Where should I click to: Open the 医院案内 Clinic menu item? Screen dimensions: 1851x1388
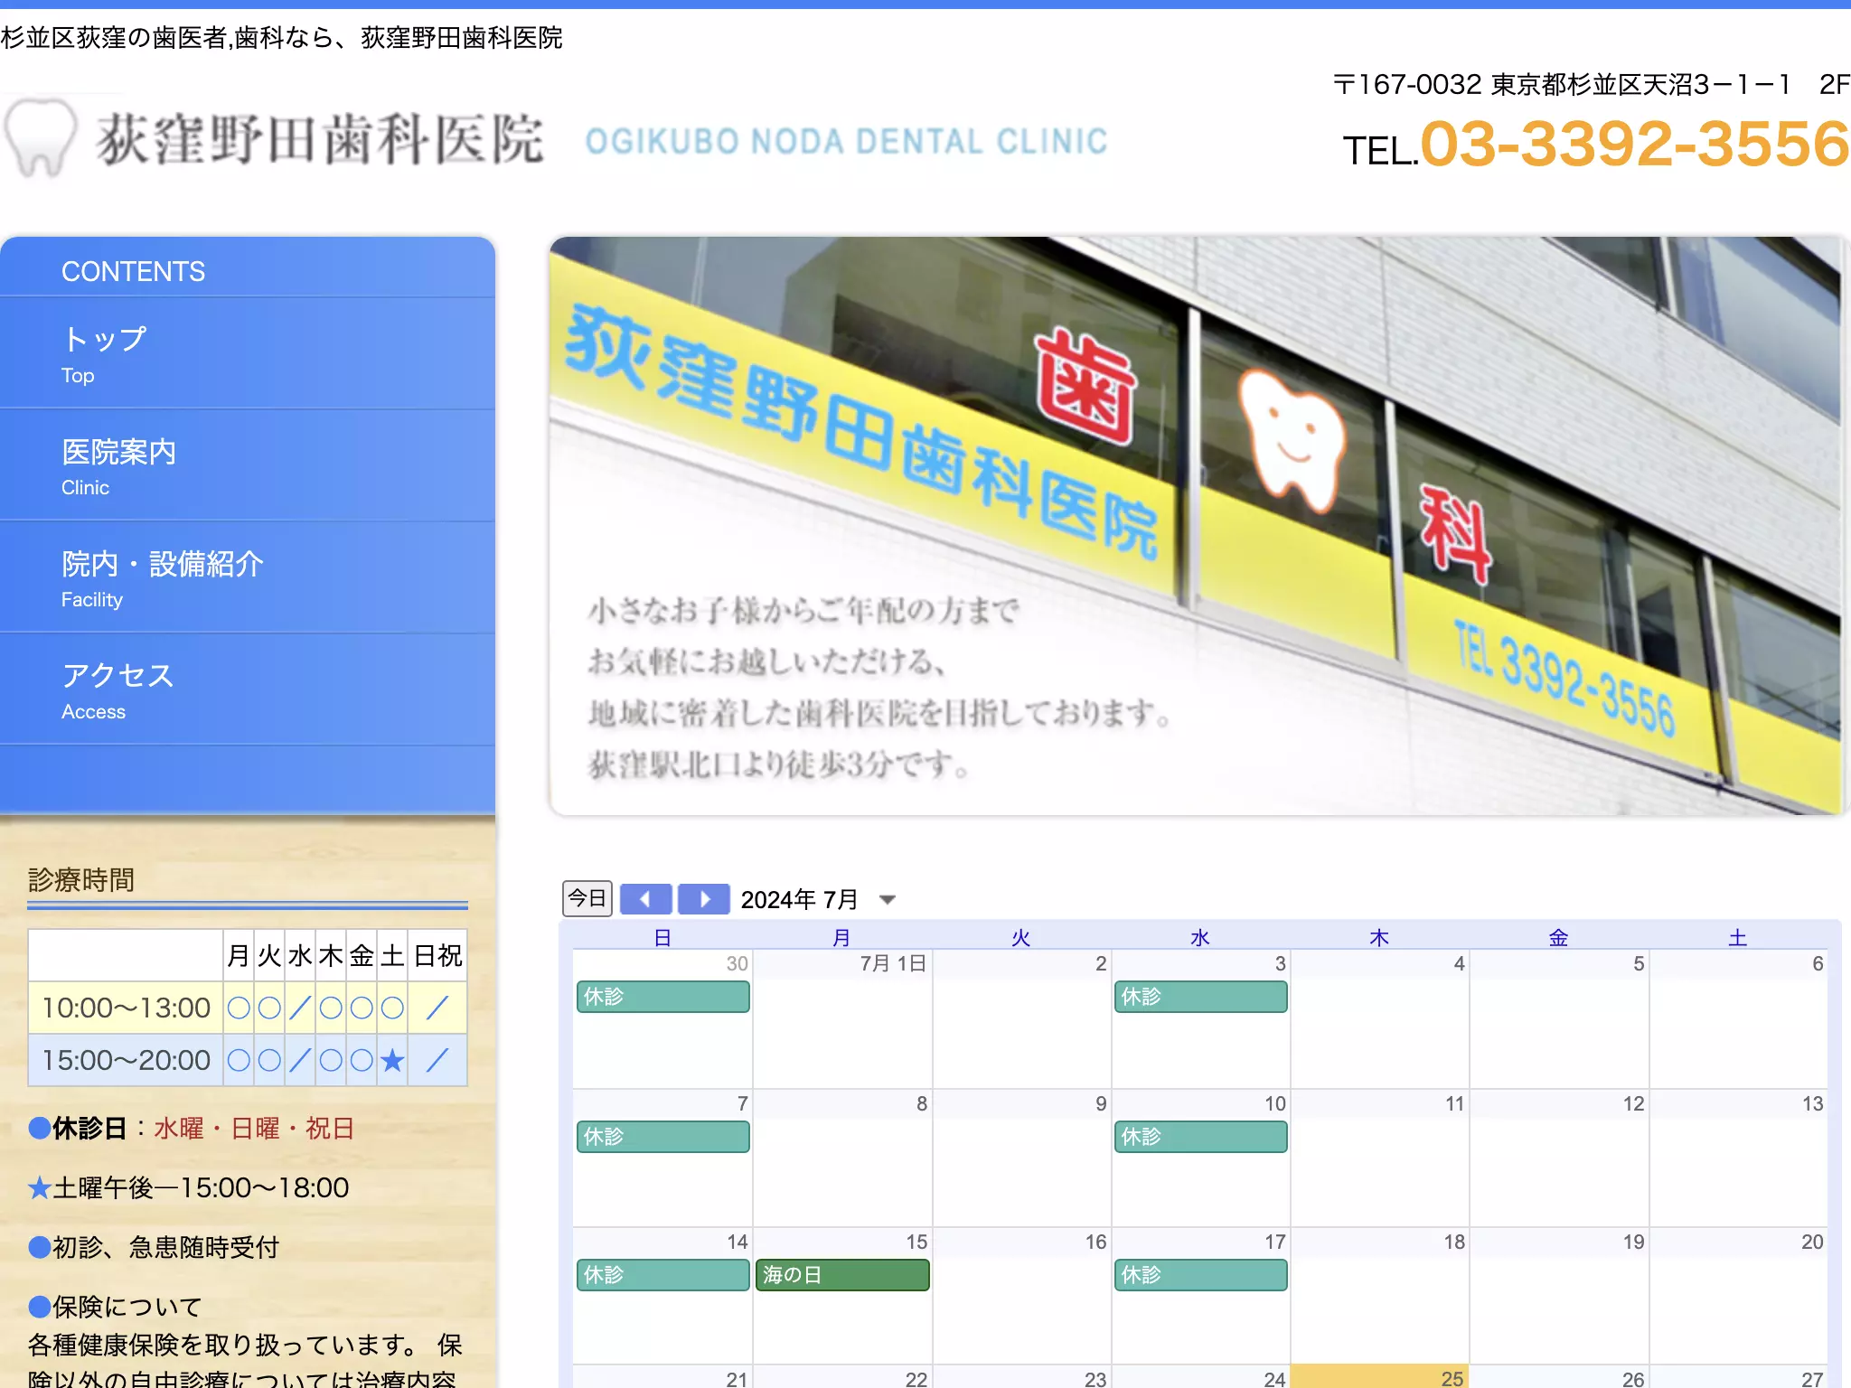[248, 465]
